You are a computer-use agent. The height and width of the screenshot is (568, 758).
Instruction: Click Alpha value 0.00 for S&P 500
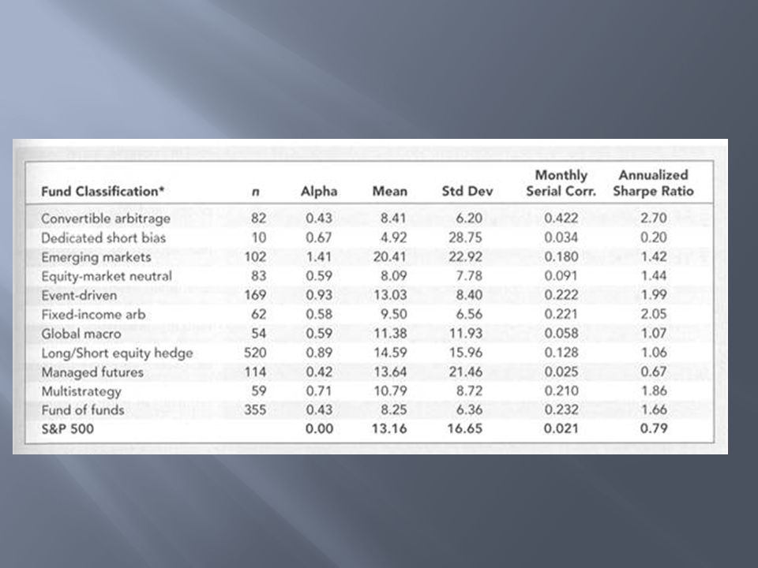(319, 428)
